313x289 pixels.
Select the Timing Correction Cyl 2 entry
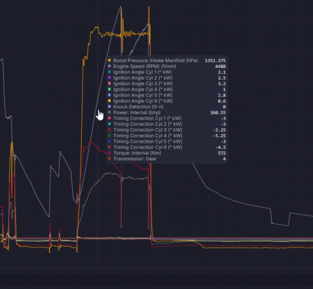pyautogui.click(x=167, y=124)
